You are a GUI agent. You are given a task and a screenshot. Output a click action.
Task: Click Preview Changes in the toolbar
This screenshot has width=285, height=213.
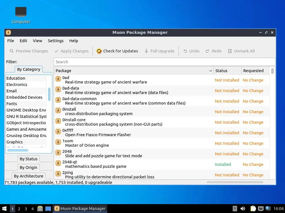point(29,51)
